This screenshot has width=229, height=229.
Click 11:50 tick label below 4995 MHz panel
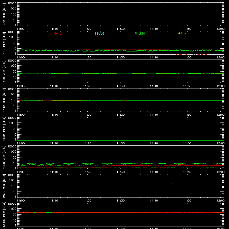pyautogui.click(x=187, y=172)
